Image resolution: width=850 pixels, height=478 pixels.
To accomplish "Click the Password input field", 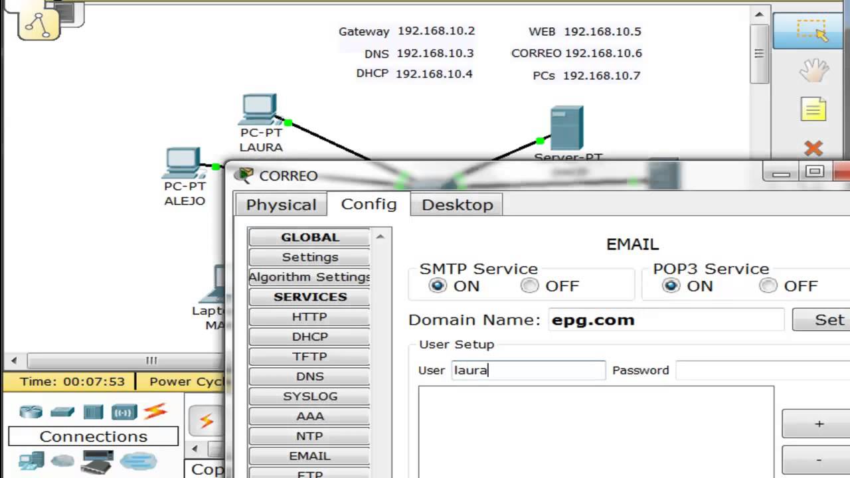I will coord(762,370).
